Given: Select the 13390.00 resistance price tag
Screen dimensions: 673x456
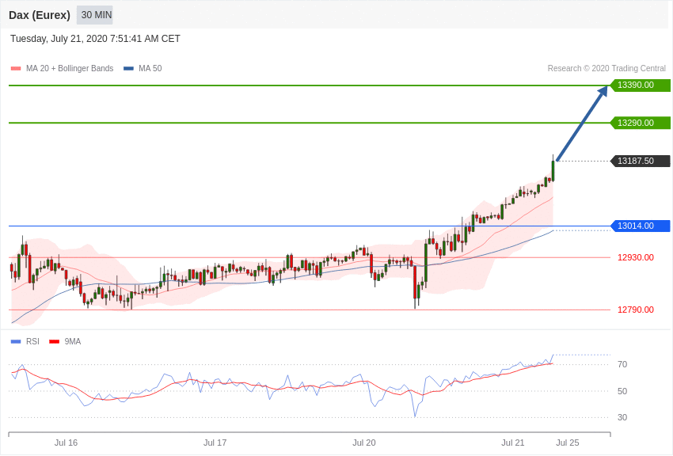Looking at the screenshot, I should pos(640,85).
